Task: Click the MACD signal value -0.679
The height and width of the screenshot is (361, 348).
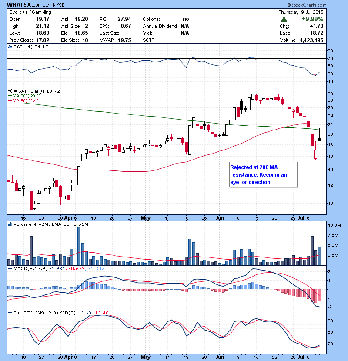Action: (77, 268)
